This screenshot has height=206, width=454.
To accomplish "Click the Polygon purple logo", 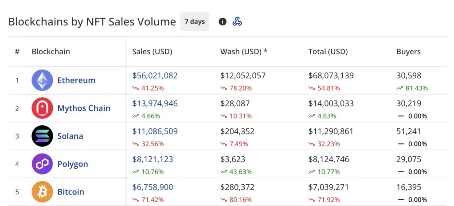I will point(42,164).
